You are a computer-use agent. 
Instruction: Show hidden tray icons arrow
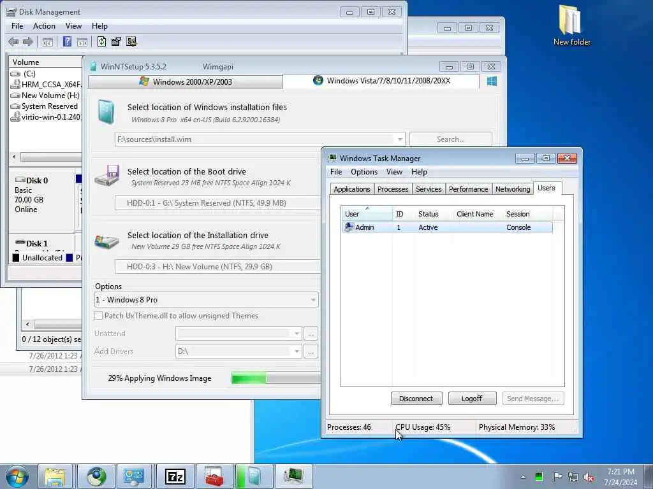tap(523, 477)
